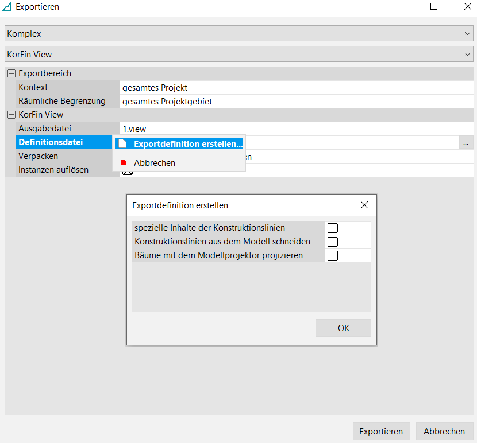The width and height of the screenshot is (477, 443).
Task: Check Konstruktionslinien aus dem Modell schneiden
Action: pyautogui.click(x=333, y=242)
